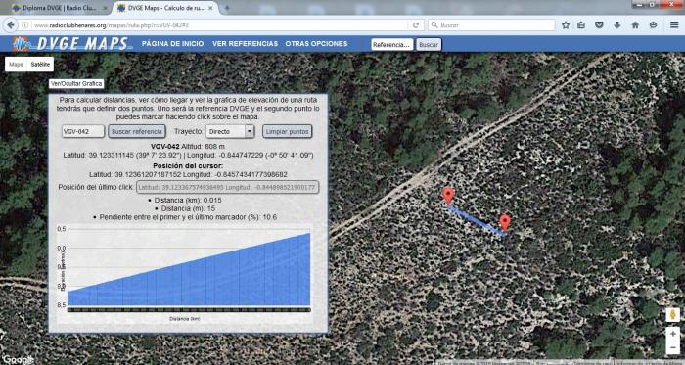
Task: Reload the page with refresh icon
Action: [x=416, y=25]
